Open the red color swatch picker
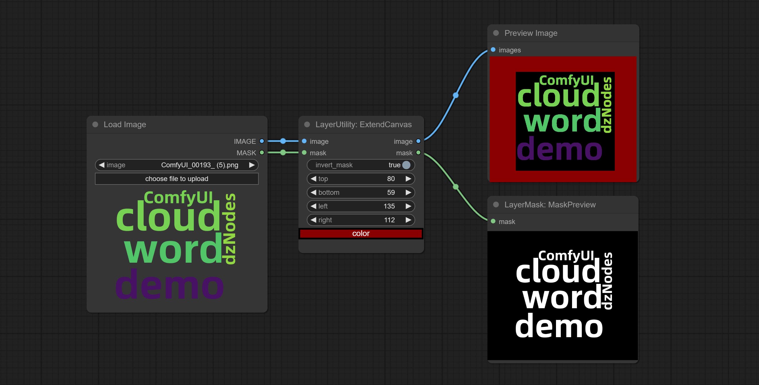The width and height of the screenshot is (759, 385). pyautogui.click(x=361, y=233)
